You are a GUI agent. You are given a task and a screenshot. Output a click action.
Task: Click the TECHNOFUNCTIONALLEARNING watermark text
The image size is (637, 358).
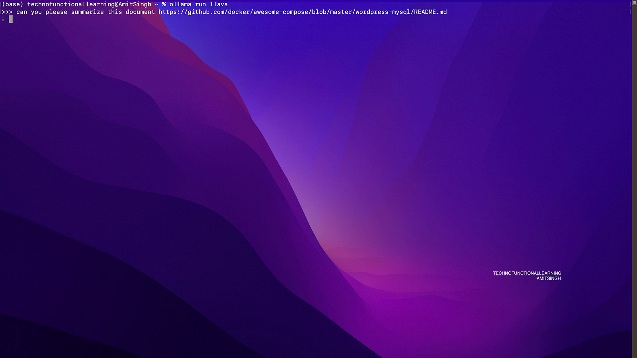[x=527, y=273]
